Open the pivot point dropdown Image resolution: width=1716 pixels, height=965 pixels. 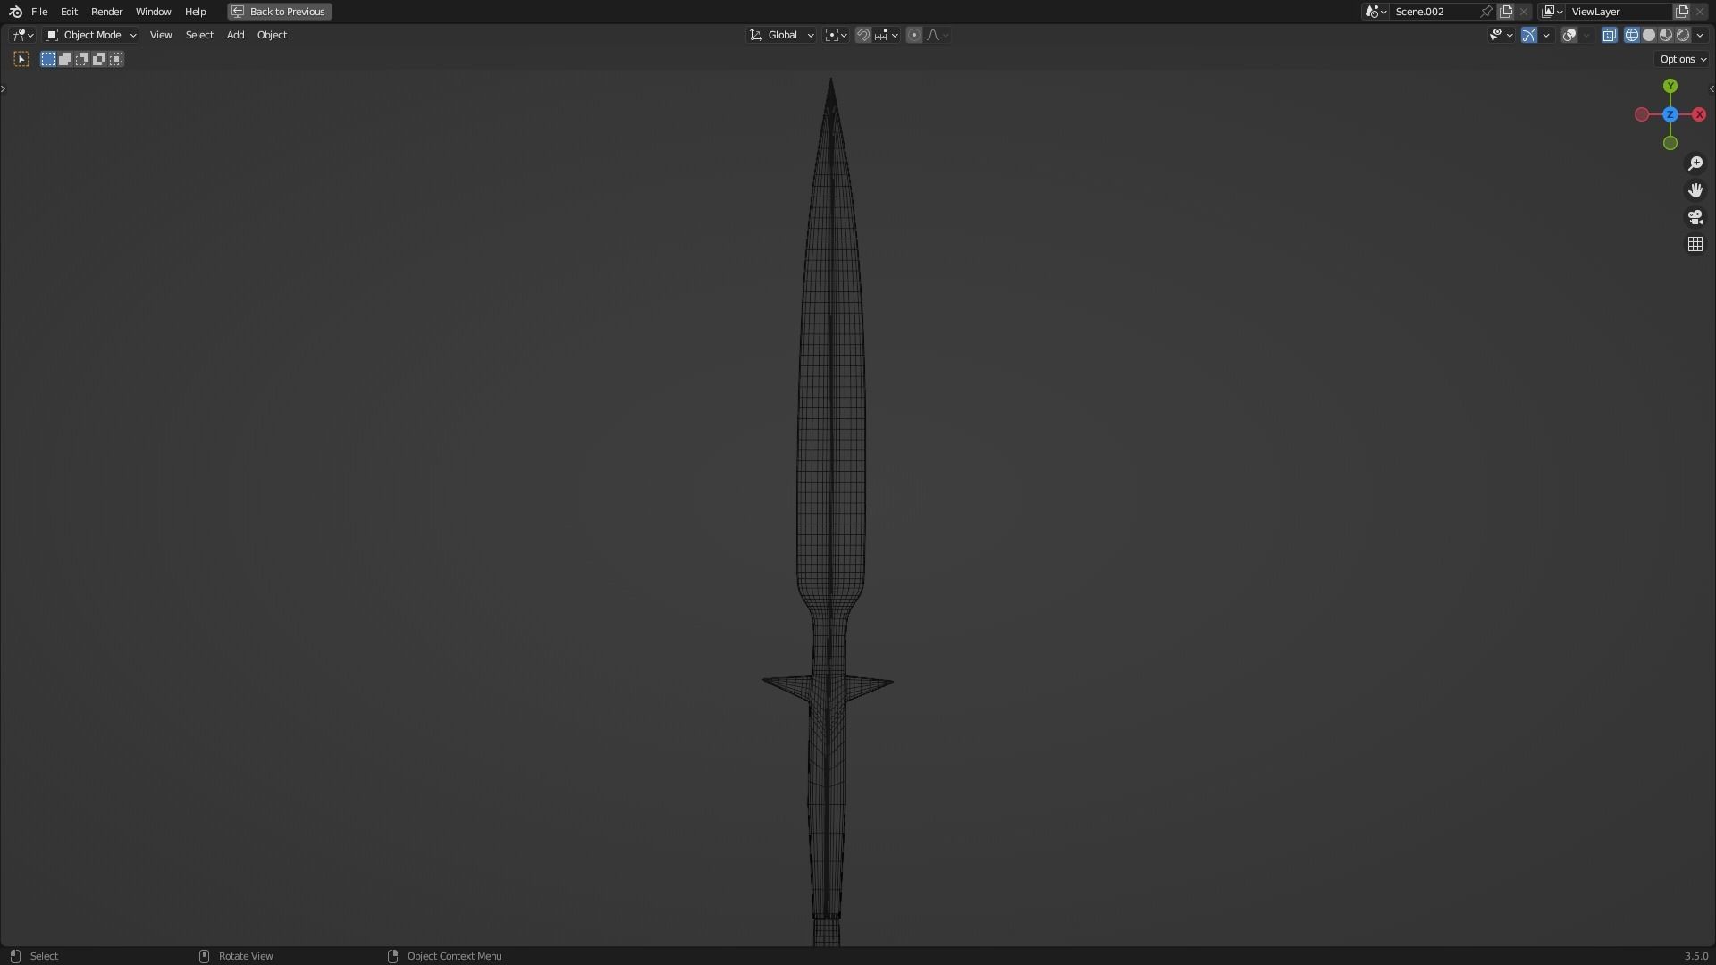(837, 35)
